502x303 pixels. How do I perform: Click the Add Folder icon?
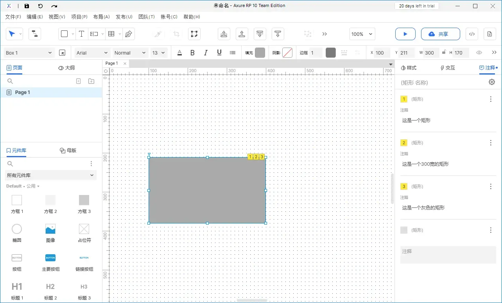click(x=91, y=81)
